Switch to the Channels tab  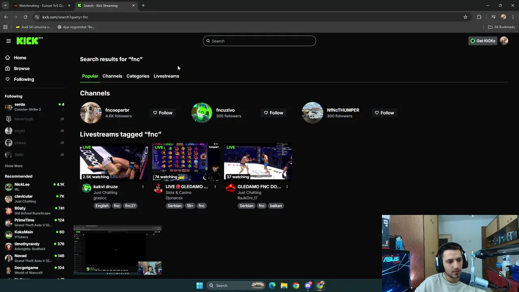click(x=112, y=76)
